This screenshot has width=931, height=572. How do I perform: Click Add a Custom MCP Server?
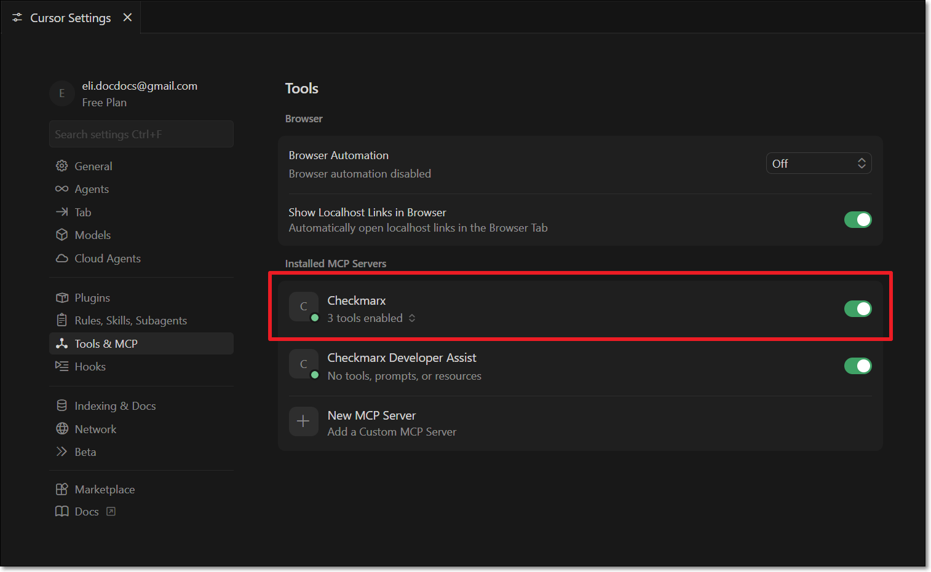coord(391,432)
